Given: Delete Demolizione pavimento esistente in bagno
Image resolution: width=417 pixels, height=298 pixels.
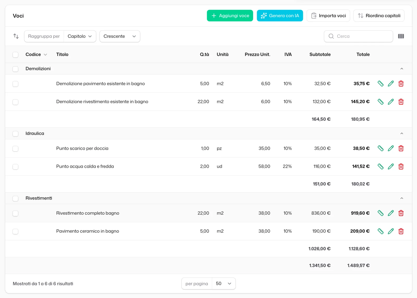Looking at the screenshot, I should click(x=401, y=84).
